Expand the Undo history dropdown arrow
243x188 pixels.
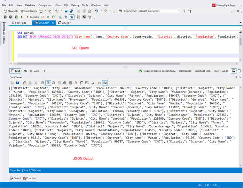click(x=101, y=11)
